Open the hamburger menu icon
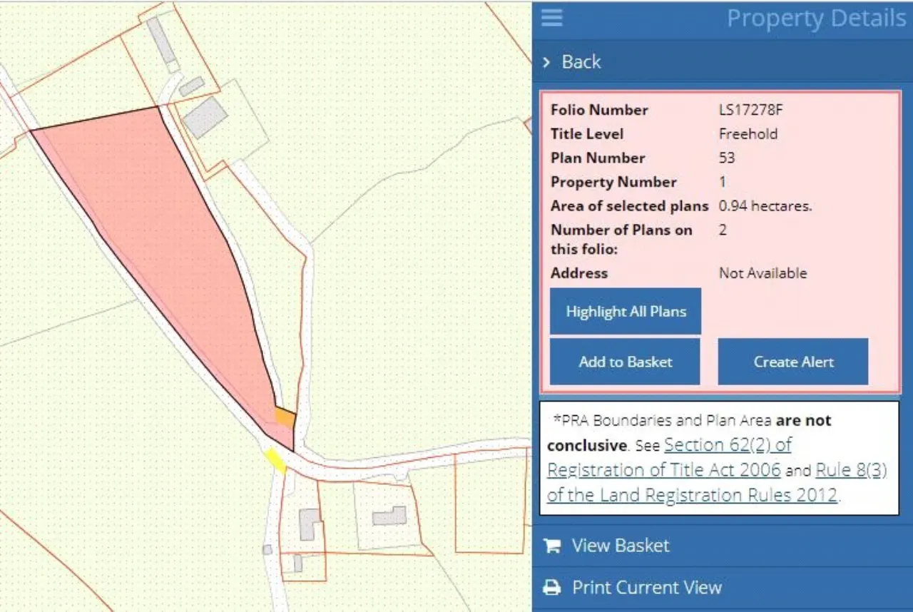 coord(551,18)
